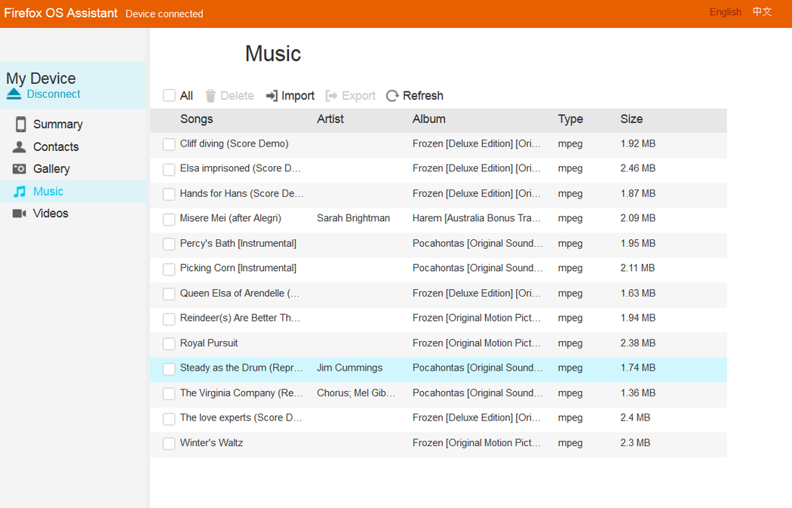This screenshot has height=508, width=792.
Task: Click the video camera icon next to Videos
Action: 20,214
